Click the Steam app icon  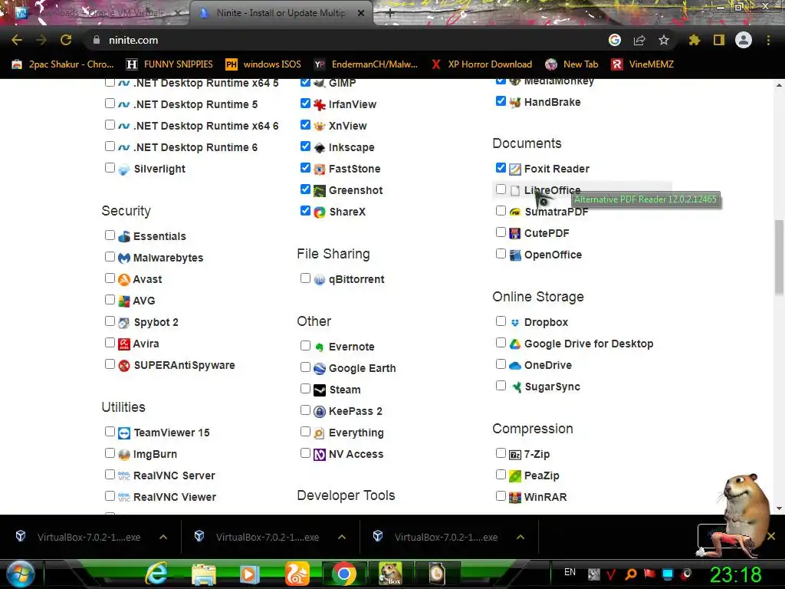click(320, 390)
